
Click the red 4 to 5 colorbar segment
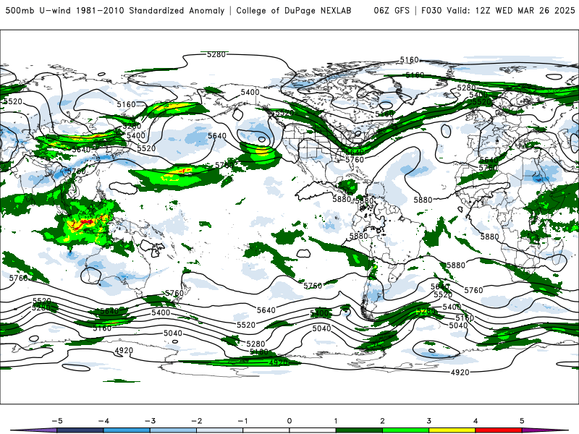[x=499, y=430]
